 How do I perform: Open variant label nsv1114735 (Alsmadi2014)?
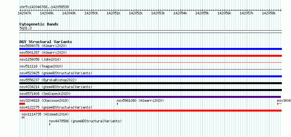(x=45, y=114)
